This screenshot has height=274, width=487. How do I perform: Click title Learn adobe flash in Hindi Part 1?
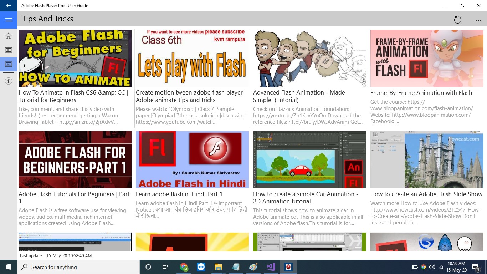179,194
